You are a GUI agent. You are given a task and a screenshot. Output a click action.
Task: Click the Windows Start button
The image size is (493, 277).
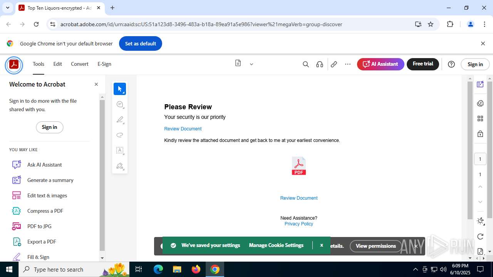(x=9, y=269)
